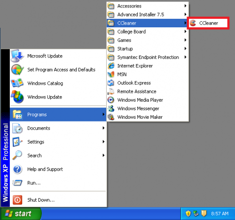This screenshot has width=235, height=220.
Task: Click the Settings icon
Action: pyautogui.click(x=17, y=142)
